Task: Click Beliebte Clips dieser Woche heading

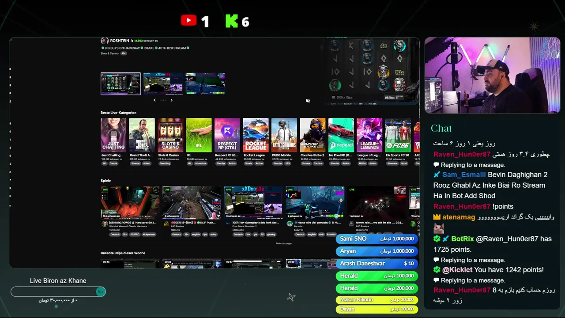Action: click(x=123, y=253)
